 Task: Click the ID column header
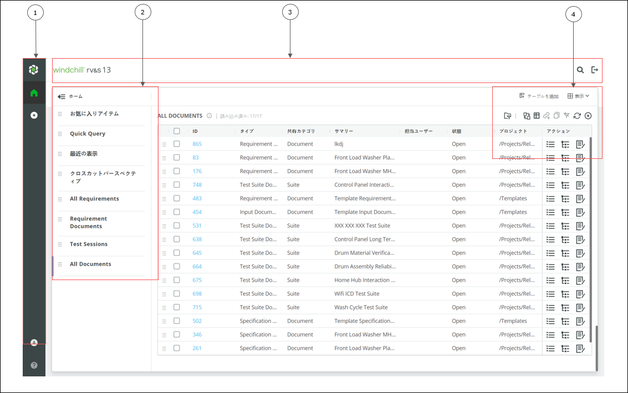[x=195, y=131]
